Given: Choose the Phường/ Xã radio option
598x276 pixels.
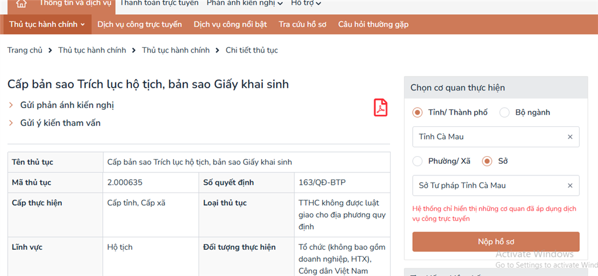Looking at the screenshot, I should click(418, 161).
